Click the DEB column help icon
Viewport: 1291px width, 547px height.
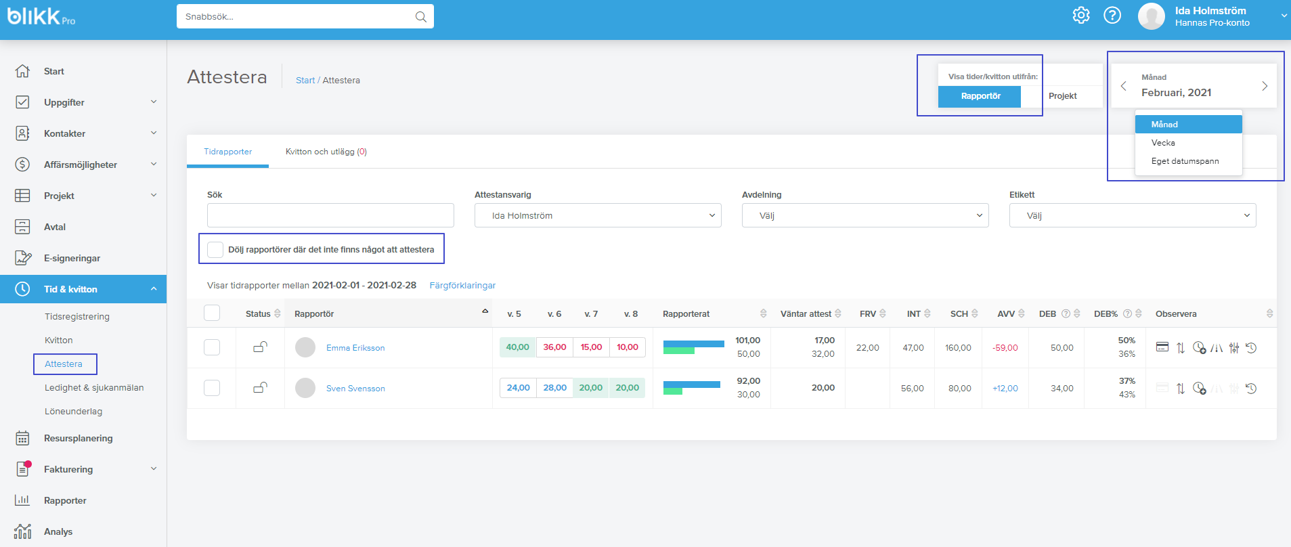click(x=1066, y=313)
